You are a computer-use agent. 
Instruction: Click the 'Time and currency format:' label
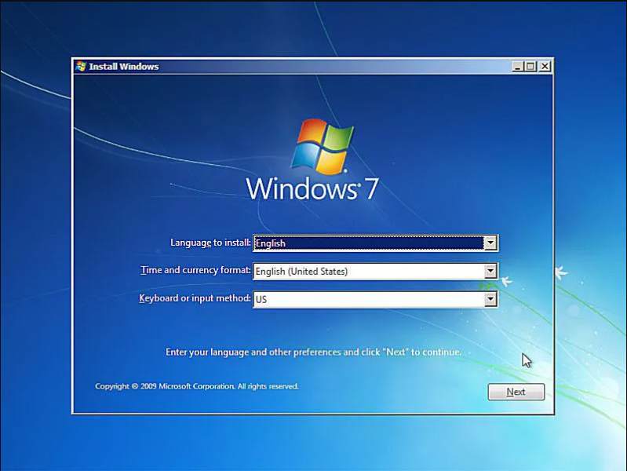point(195,270)
